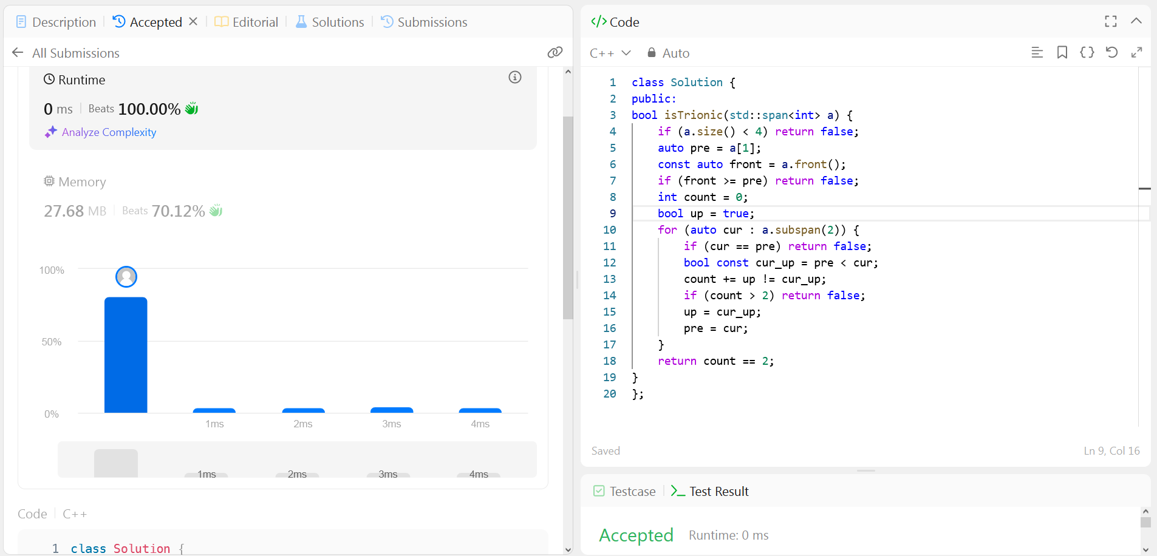Click the Accepted result text
The height and width of the screenshot is (556, 1157).
[636, 535]
